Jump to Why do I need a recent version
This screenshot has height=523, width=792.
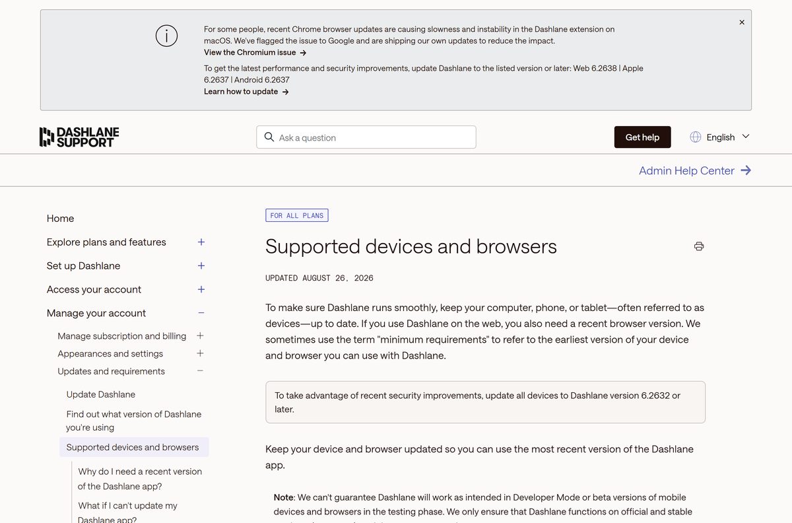tap(140, 479)
